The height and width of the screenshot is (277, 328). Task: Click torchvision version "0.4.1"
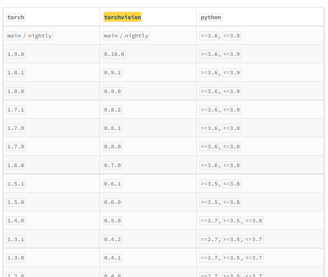113,258
